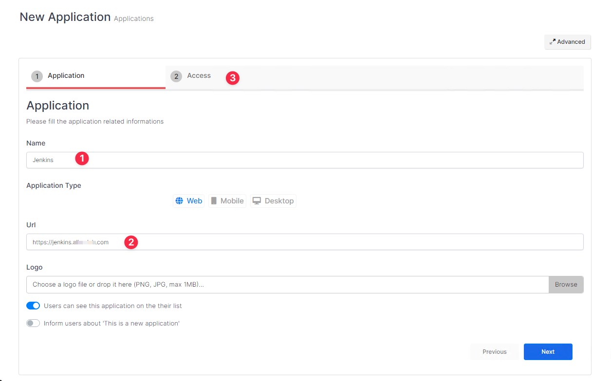Open the Application tab

pyautogui.click(x=66, y=76)
